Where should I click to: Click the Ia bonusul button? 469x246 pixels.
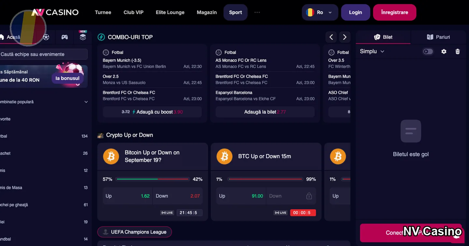pos(67,78)
